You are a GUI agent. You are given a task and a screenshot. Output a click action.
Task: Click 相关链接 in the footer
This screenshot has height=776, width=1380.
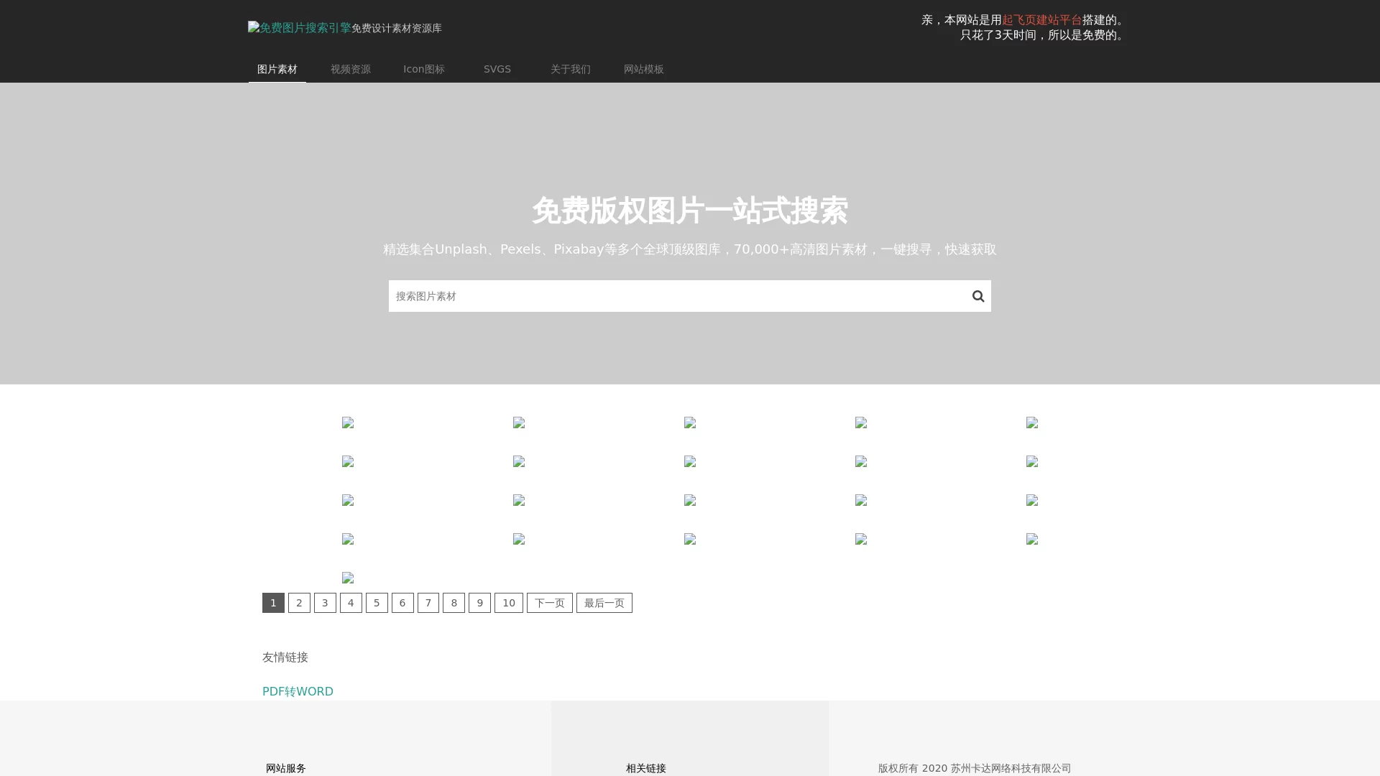tap(645, 768)
